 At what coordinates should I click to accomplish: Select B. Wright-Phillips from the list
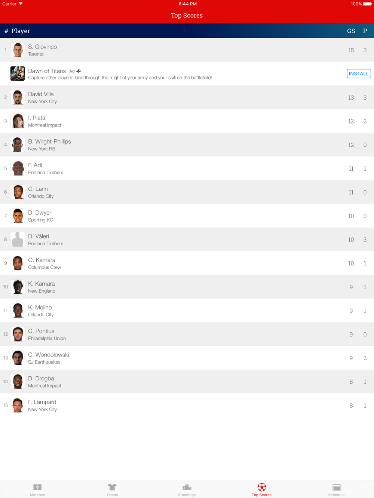tap(187, 144)
